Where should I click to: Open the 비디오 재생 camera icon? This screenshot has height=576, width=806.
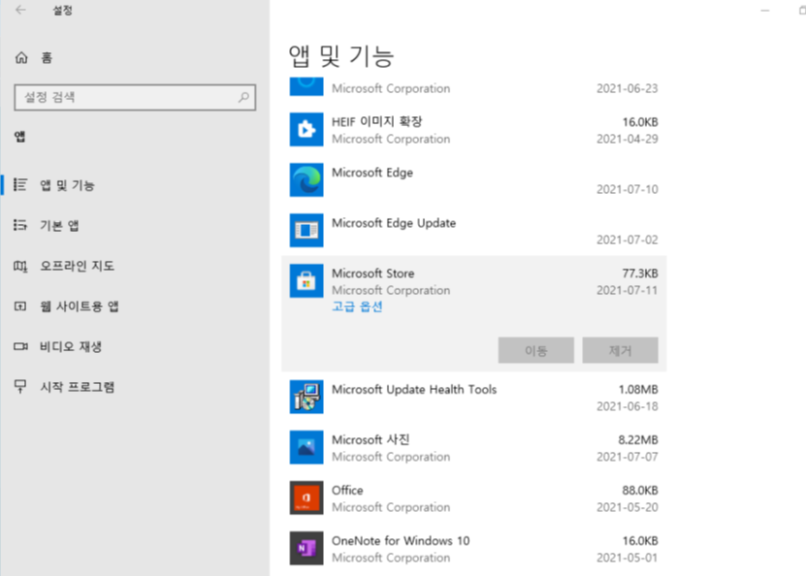tap(20, 346)
